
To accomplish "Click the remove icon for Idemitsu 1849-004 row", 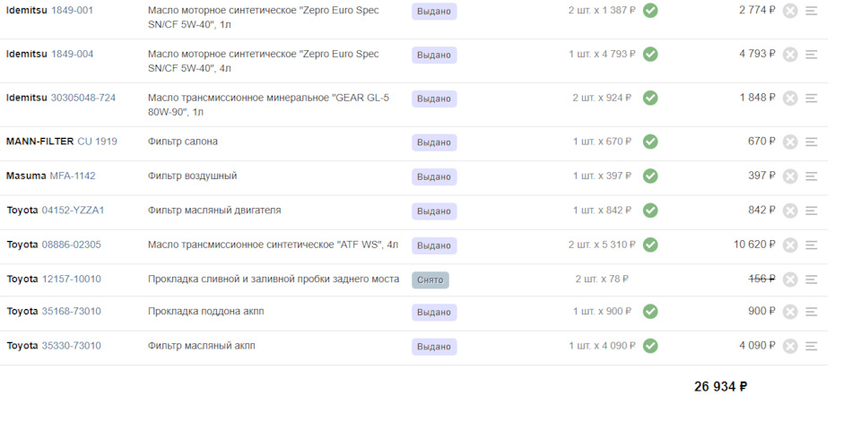I will (789, 55).
